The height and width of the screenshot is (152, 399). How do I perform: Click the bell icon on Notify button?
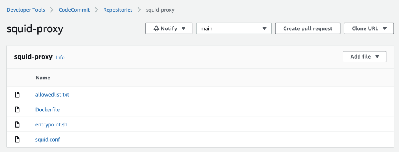(156, 29)
